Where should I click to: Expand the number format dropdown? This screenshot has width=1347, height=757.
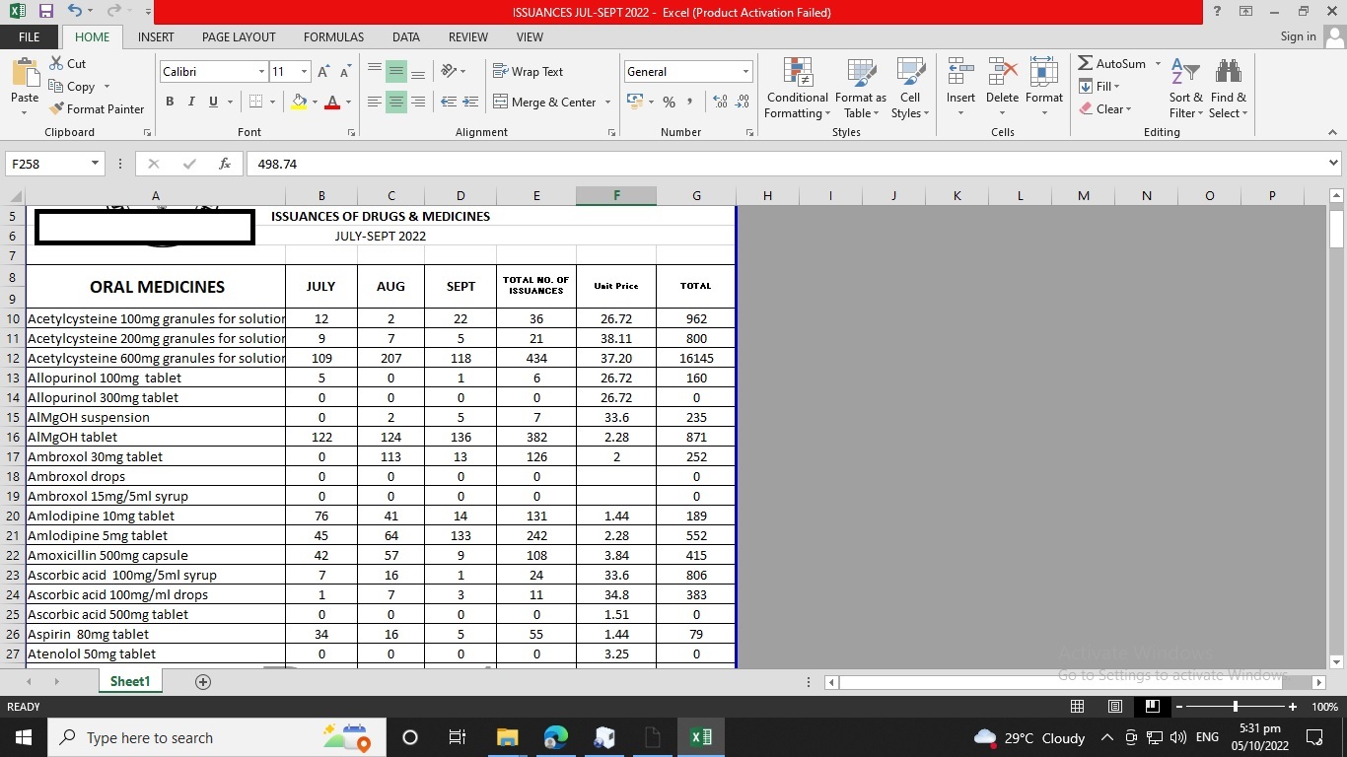pos(745,72)
